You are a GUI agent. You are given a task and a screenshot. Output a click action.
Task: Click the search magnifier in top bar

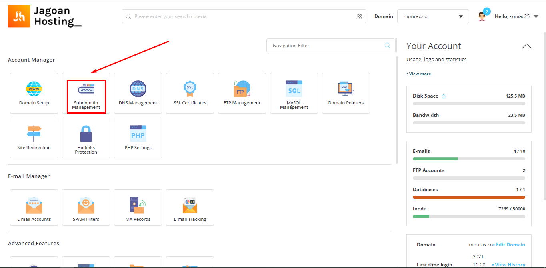point(128,16)
